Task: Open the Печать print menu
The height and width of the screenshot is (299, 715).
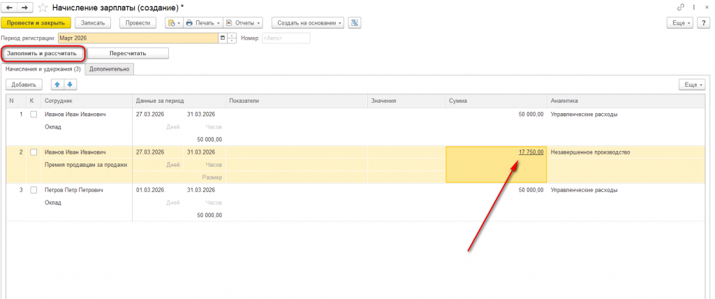Action: point(202,23)
